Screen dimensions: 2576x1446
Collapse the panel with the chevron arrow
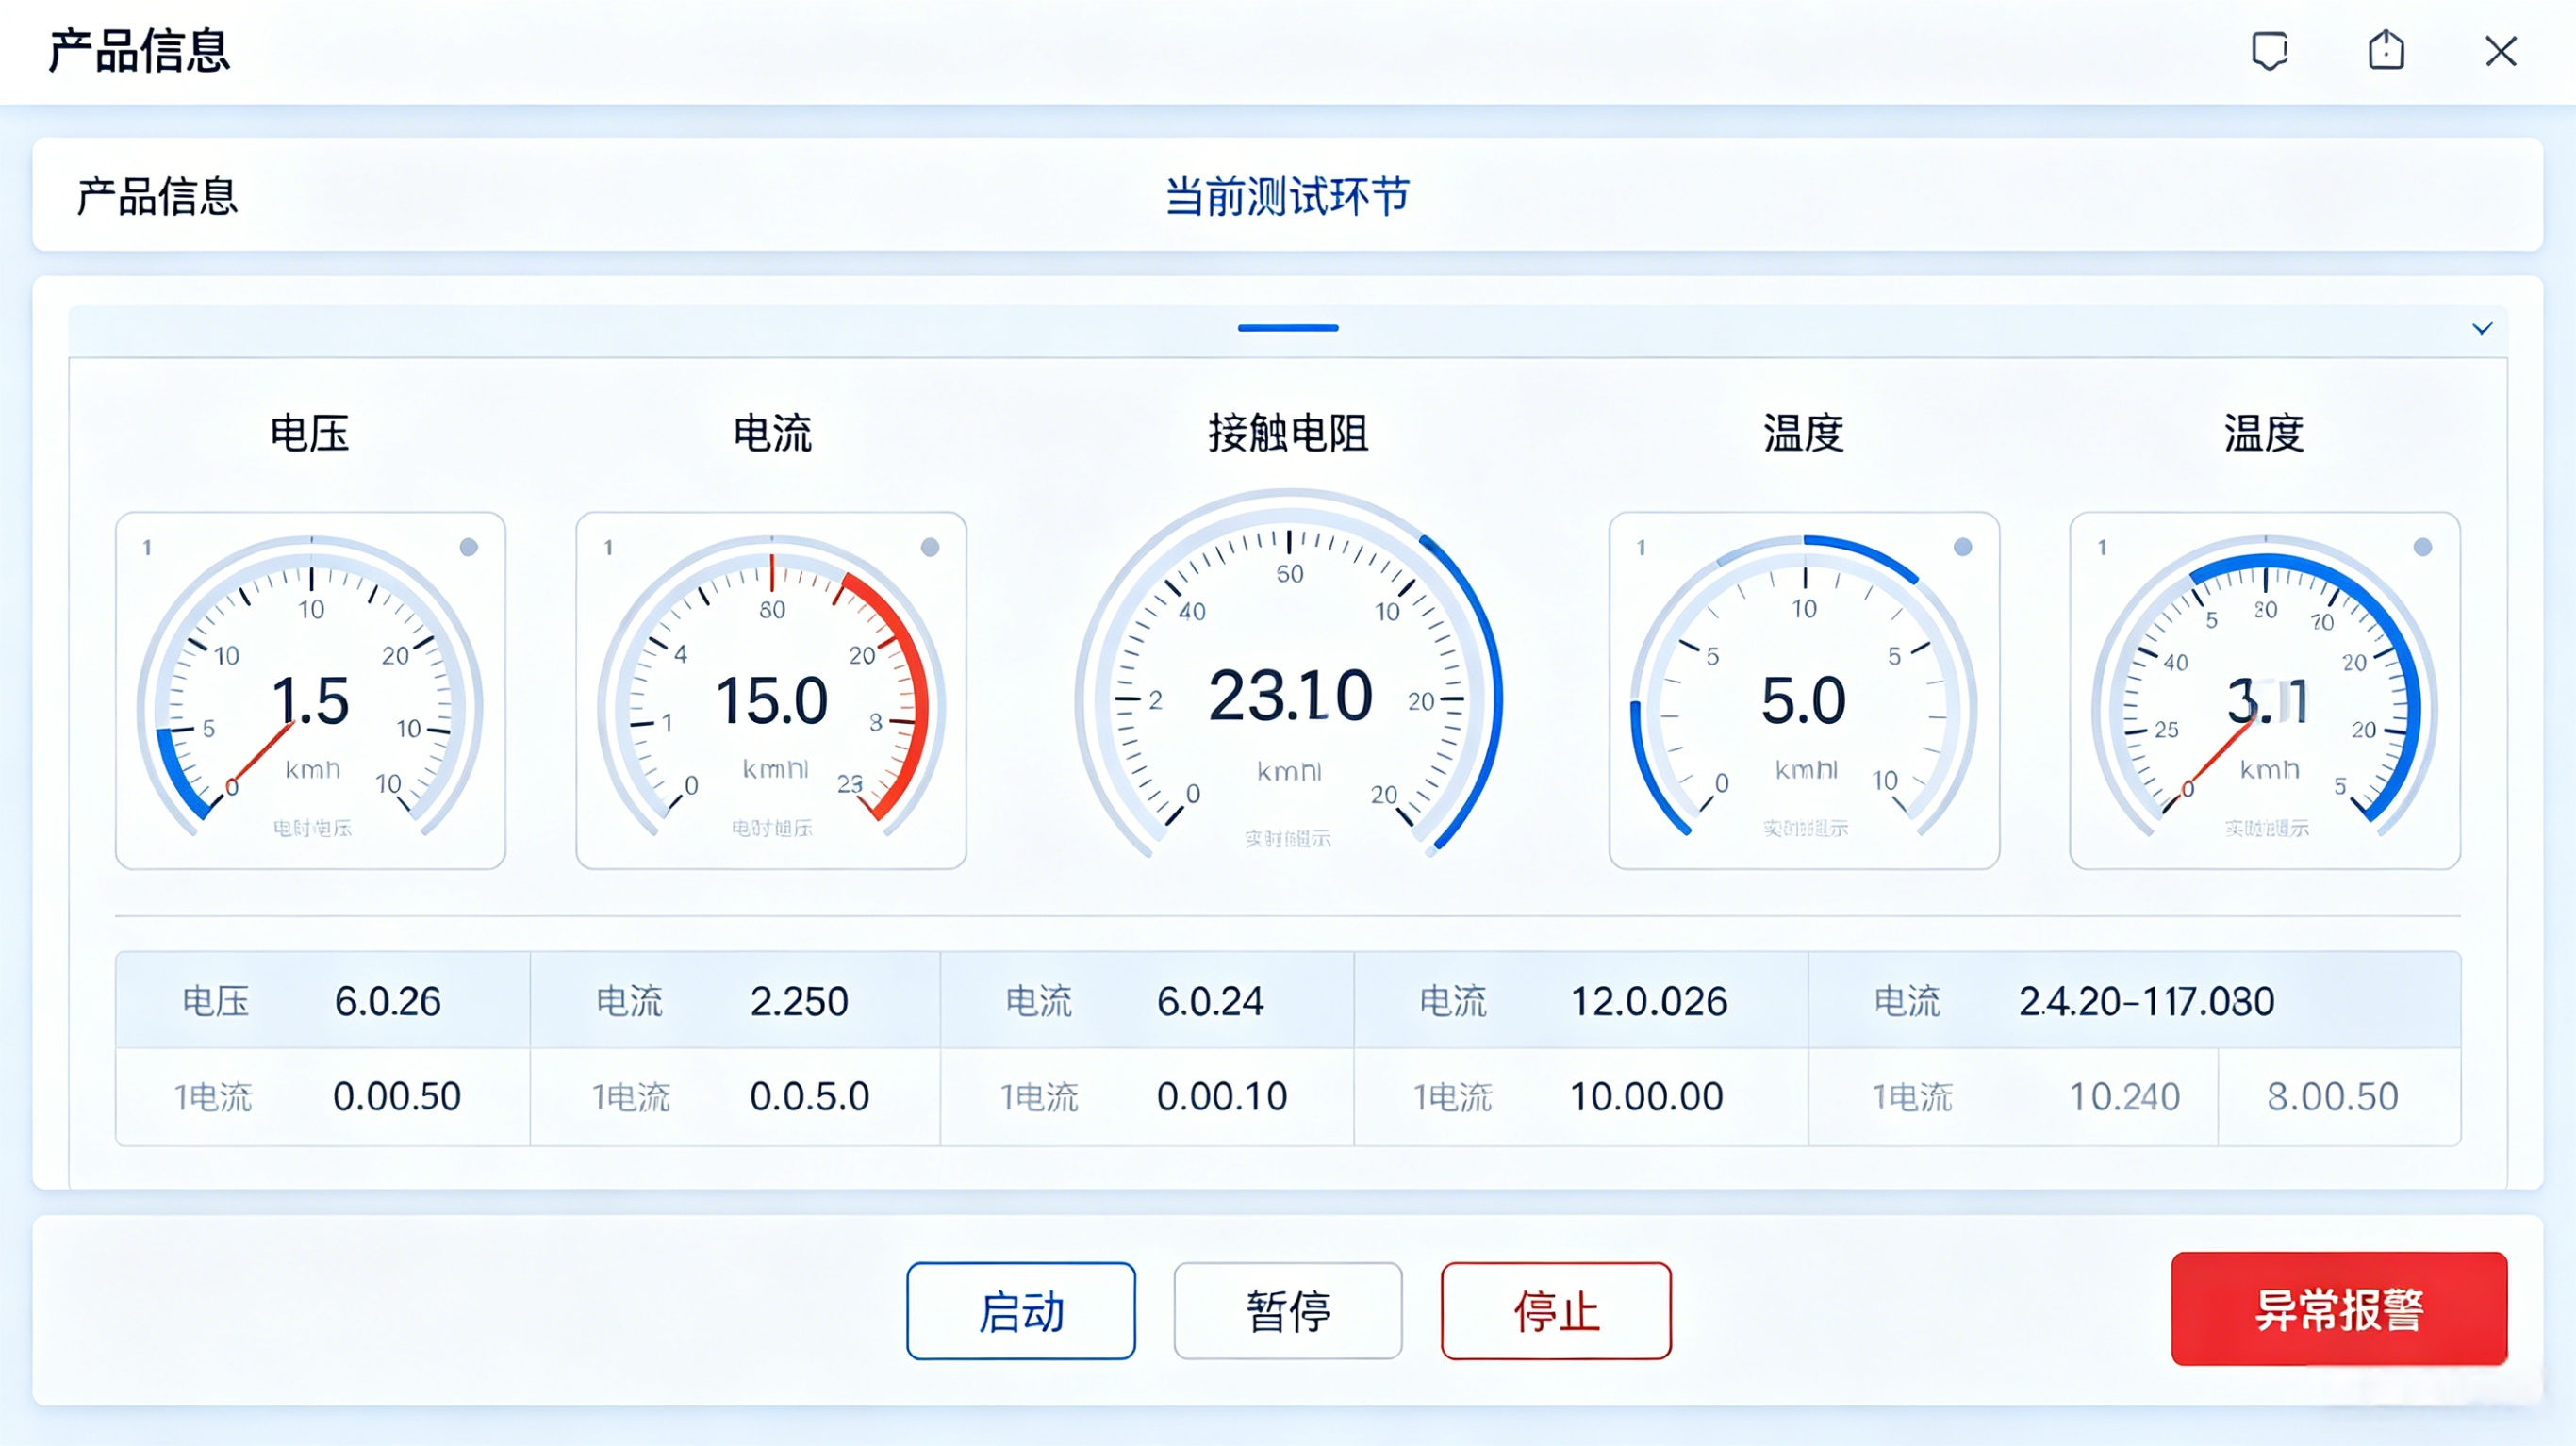click(2482, 328)
